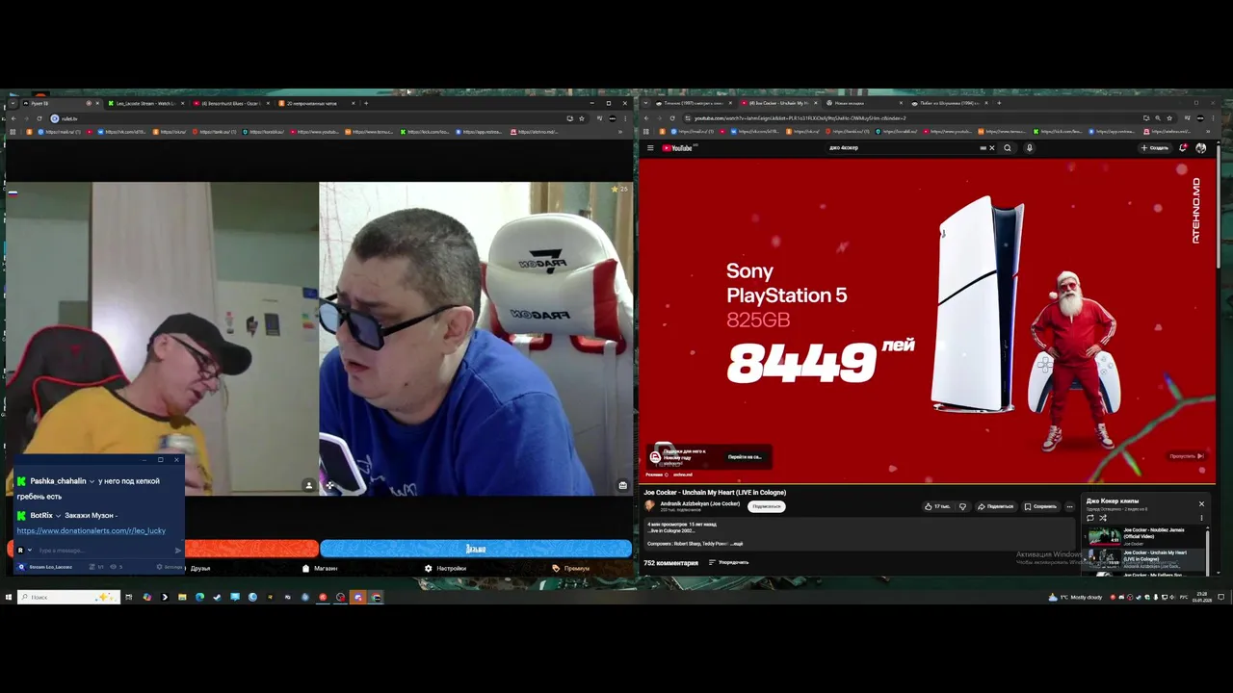Click back arrow in YouTube browser window

646,118
